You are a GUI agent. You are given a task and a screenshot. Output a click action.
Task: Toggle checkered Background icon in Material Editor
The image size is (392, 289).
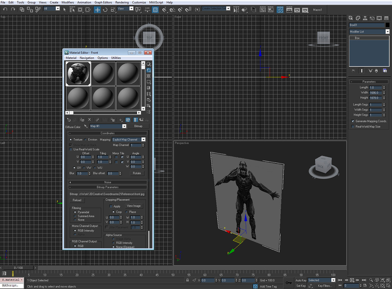coord(148,76)
